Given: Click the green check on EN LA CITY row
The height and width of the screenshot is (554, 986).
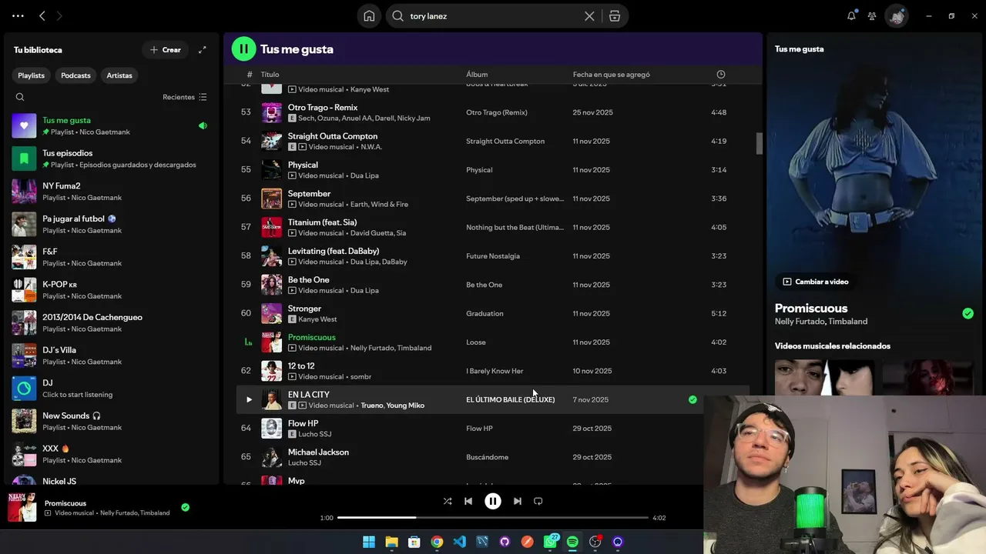Looking at the screenshot, I should coord(693,399).
